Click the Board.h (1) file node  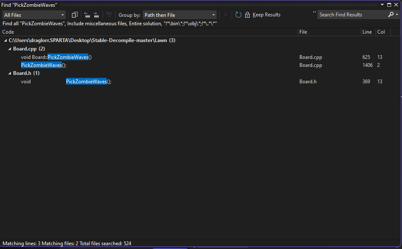click(26, 73)
